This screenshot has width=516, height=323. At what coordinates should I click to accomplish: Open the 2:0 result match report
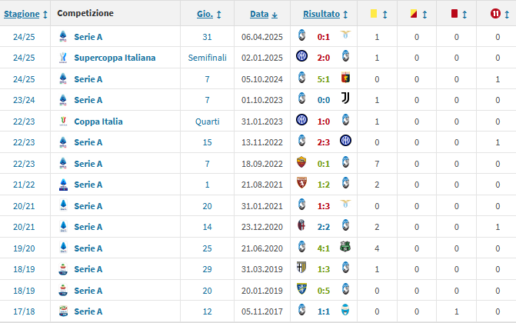pos(323,58)
